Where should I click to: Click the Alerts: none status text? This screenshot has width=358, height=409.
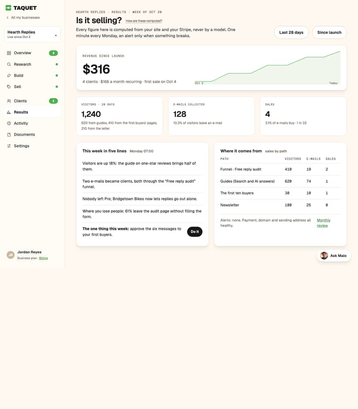coord(266,223)
